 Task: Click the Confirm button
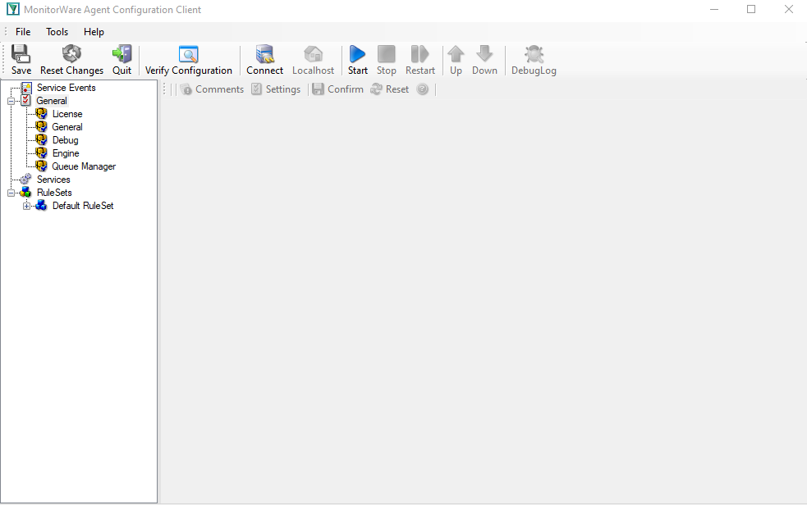(x=337, y=89)
